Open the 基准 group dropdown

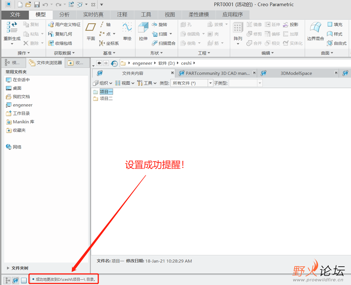click(x=109, y=53)
